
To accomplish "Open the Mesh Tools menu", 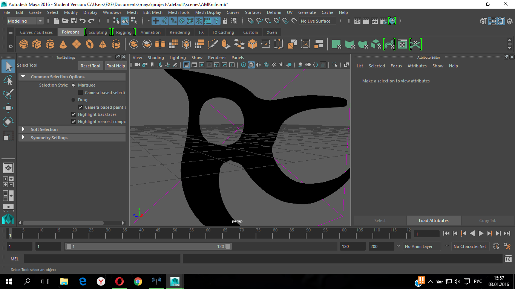I will (x=179, y=12).
